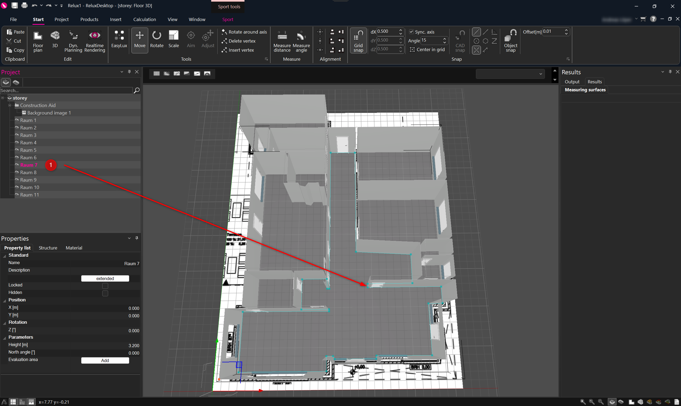Toggle the Sync. axis checkbox
This screenshot has width=681, height=406.
[411, 32]
